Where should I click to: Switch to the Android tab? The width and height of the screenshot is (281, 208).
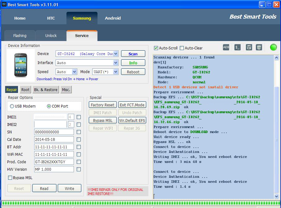113,18
